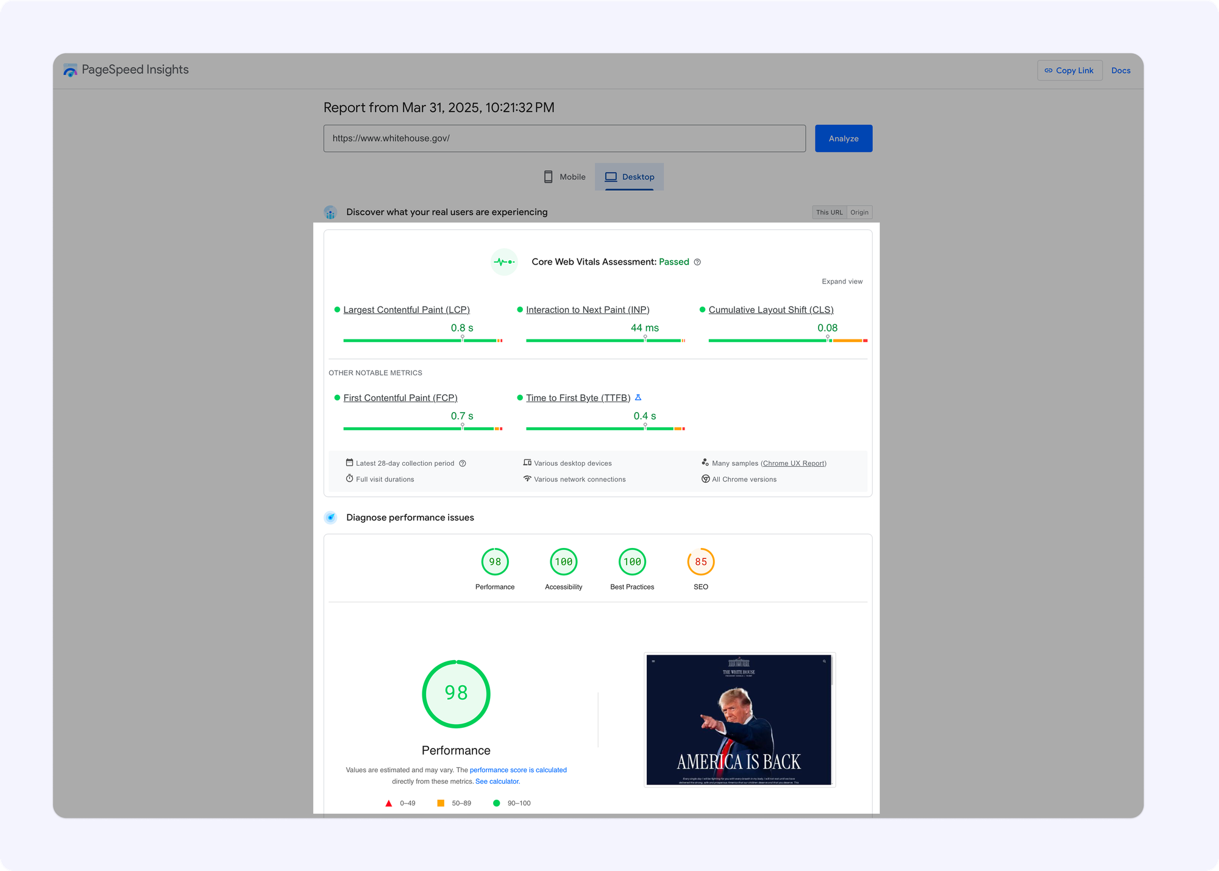Open the First Contentful Paint (FCP) link

click(400, 397)
